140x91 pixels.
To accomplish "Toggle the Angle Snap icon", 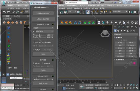I will click(x=97, y=12).
